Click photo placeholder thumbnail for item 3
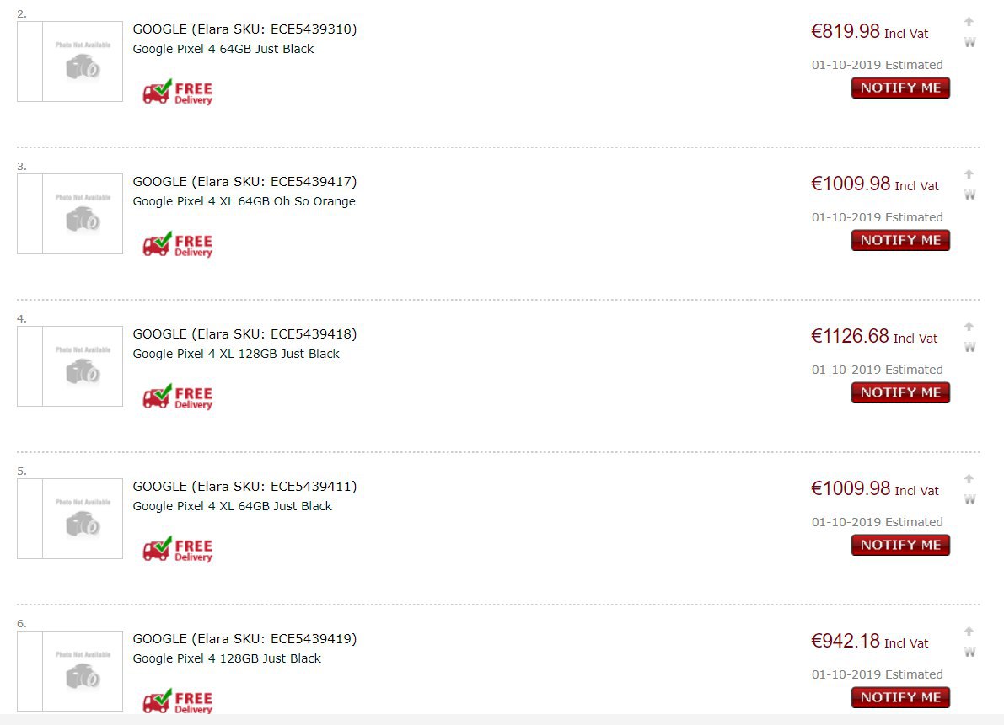This screenshot has width=1004, height=725. 70,214
